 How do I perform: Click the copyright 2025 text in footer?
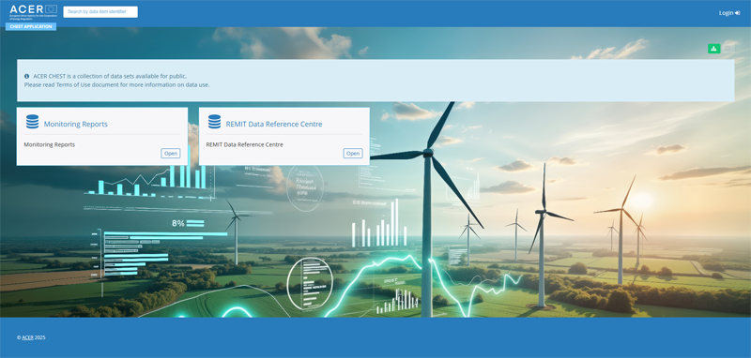pyautogui.click(x=31, y=337)
